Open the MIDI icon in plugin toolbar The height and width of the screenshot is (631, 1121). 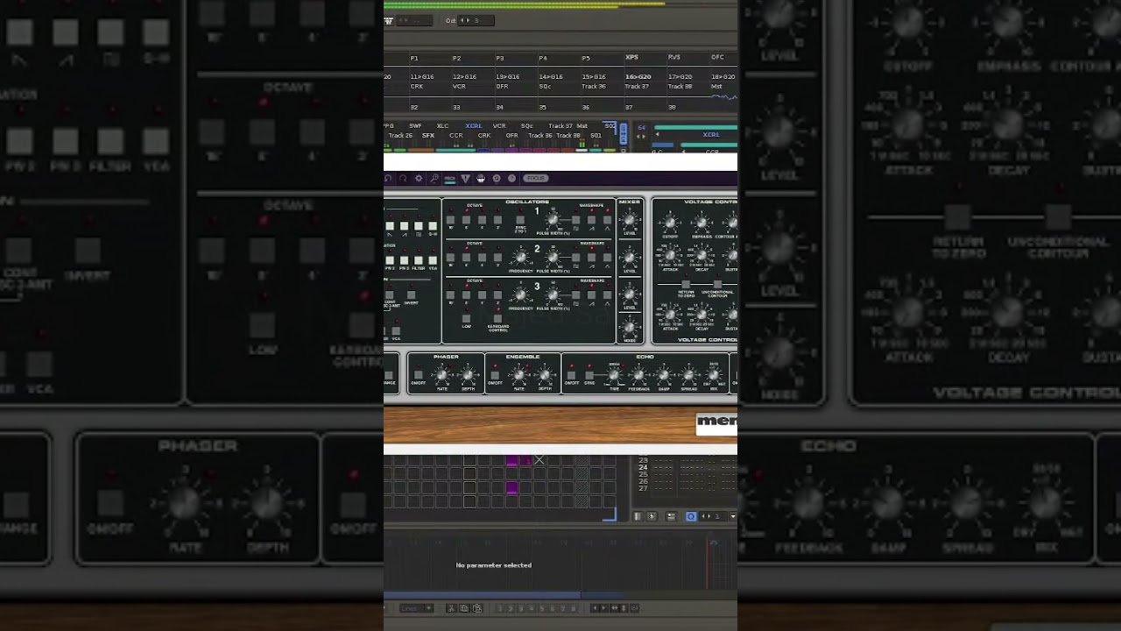[x=450, y=178]
